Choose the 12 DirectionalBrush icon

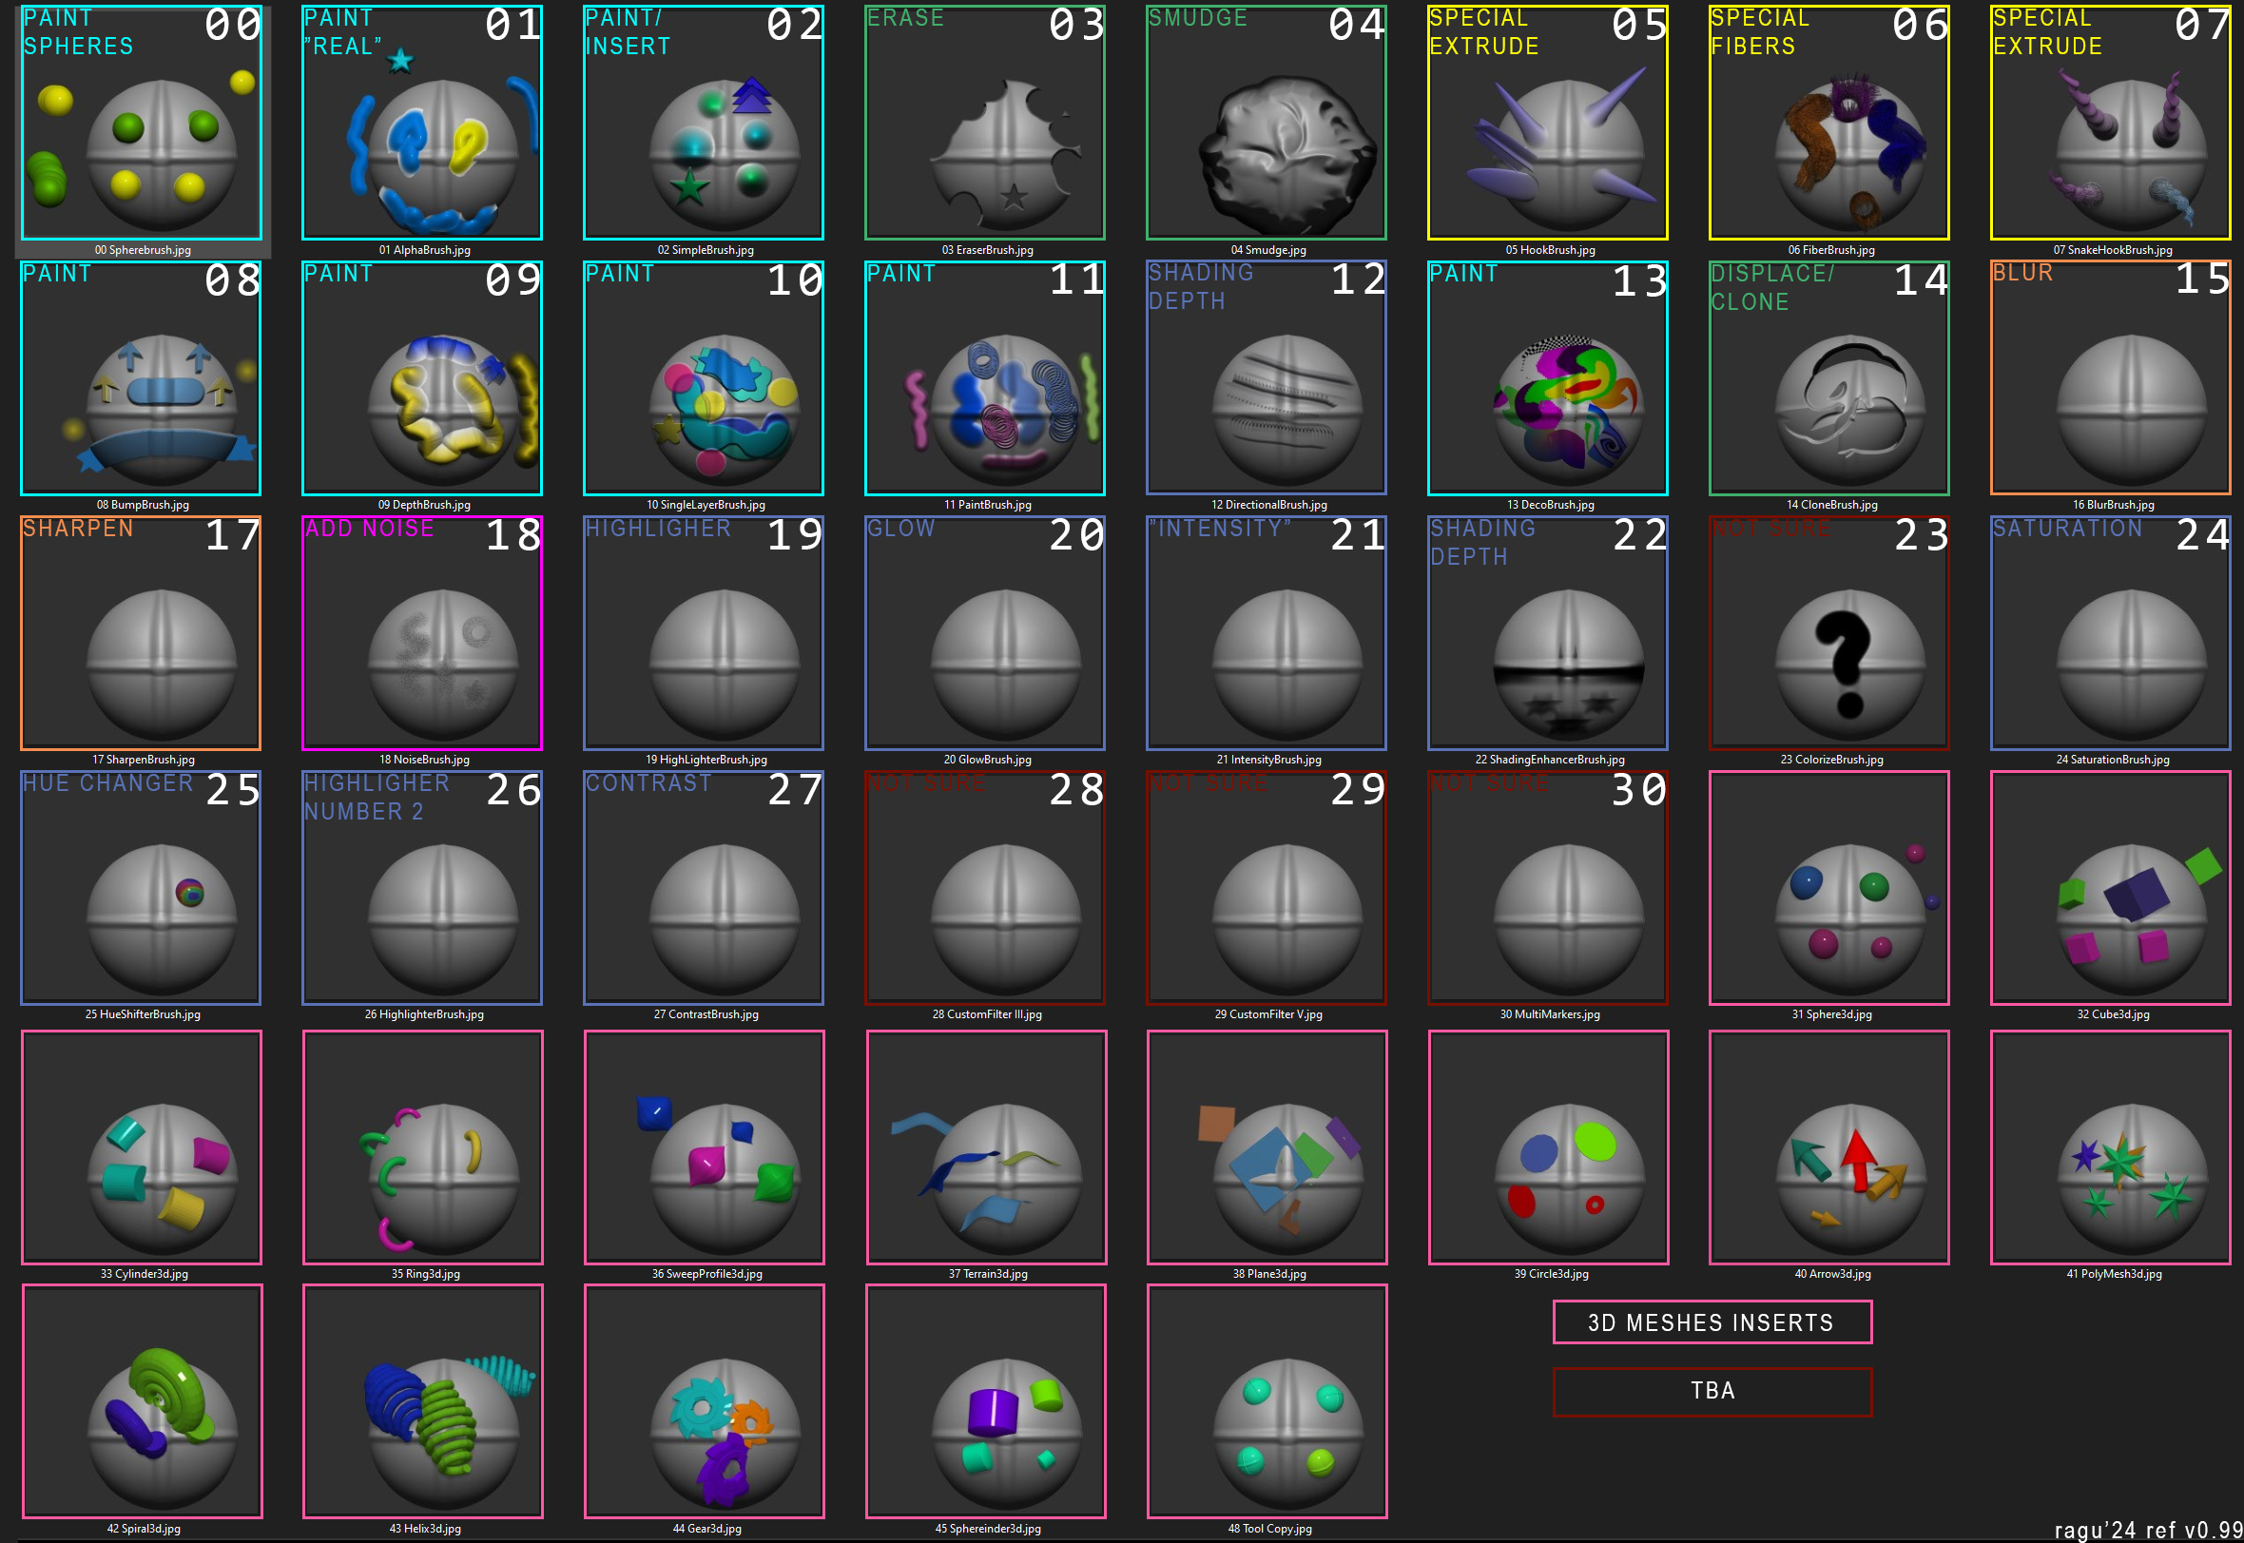[x=1267, y=377]
